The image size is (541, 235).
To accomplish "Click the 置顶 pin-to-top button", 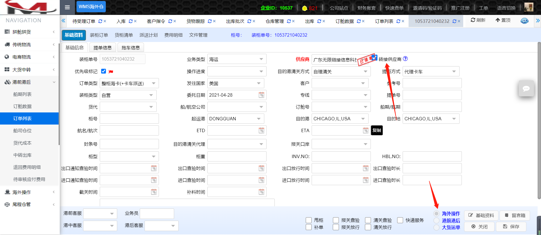I will coord(503,20).
